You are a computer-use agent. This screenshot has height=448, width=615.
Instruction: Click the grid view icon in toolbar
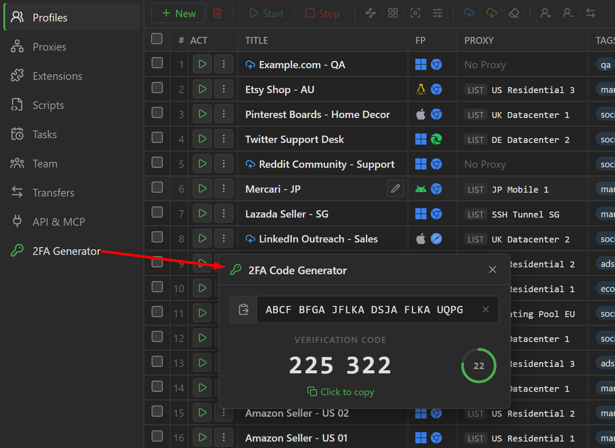coord(393,13)
